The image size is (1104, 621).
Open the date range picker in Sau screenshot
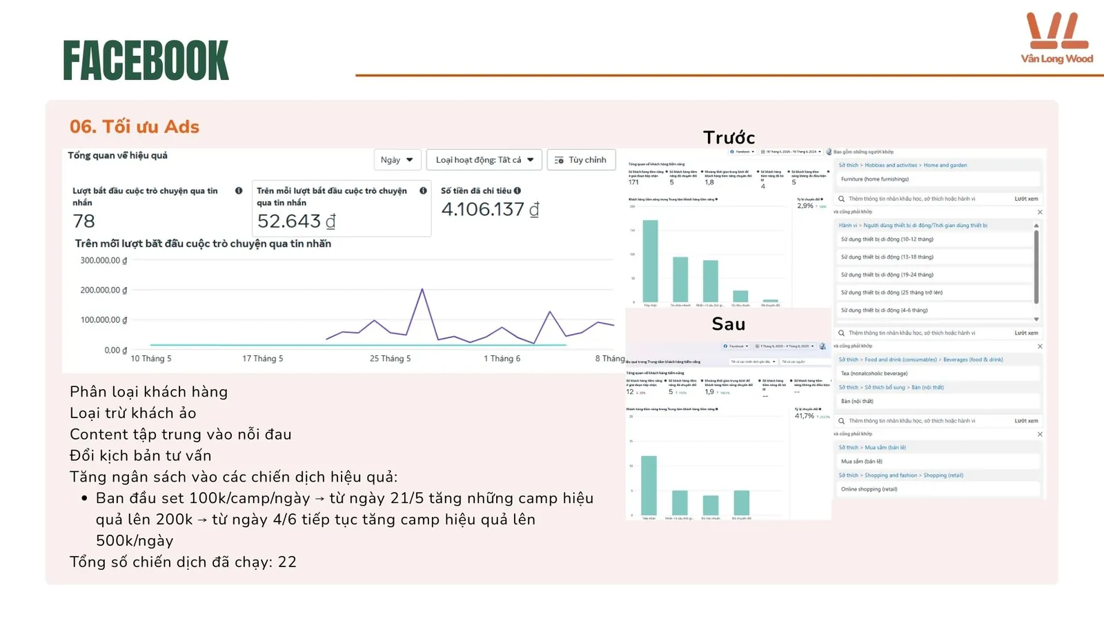pos(786,346)
